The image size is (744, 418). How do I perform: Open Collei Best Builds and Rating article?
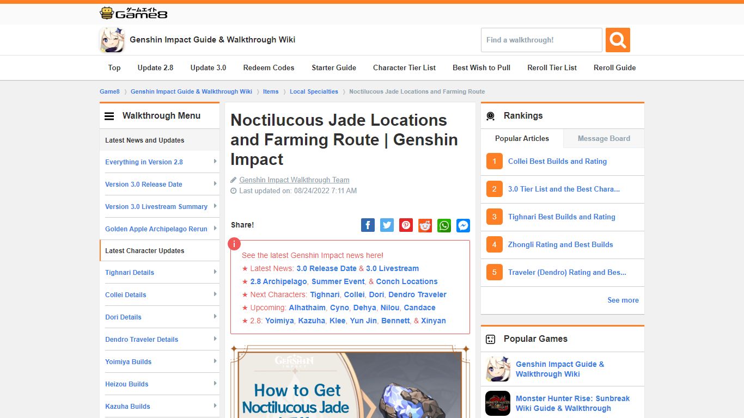pyautogui.click(x=557, y=161)
